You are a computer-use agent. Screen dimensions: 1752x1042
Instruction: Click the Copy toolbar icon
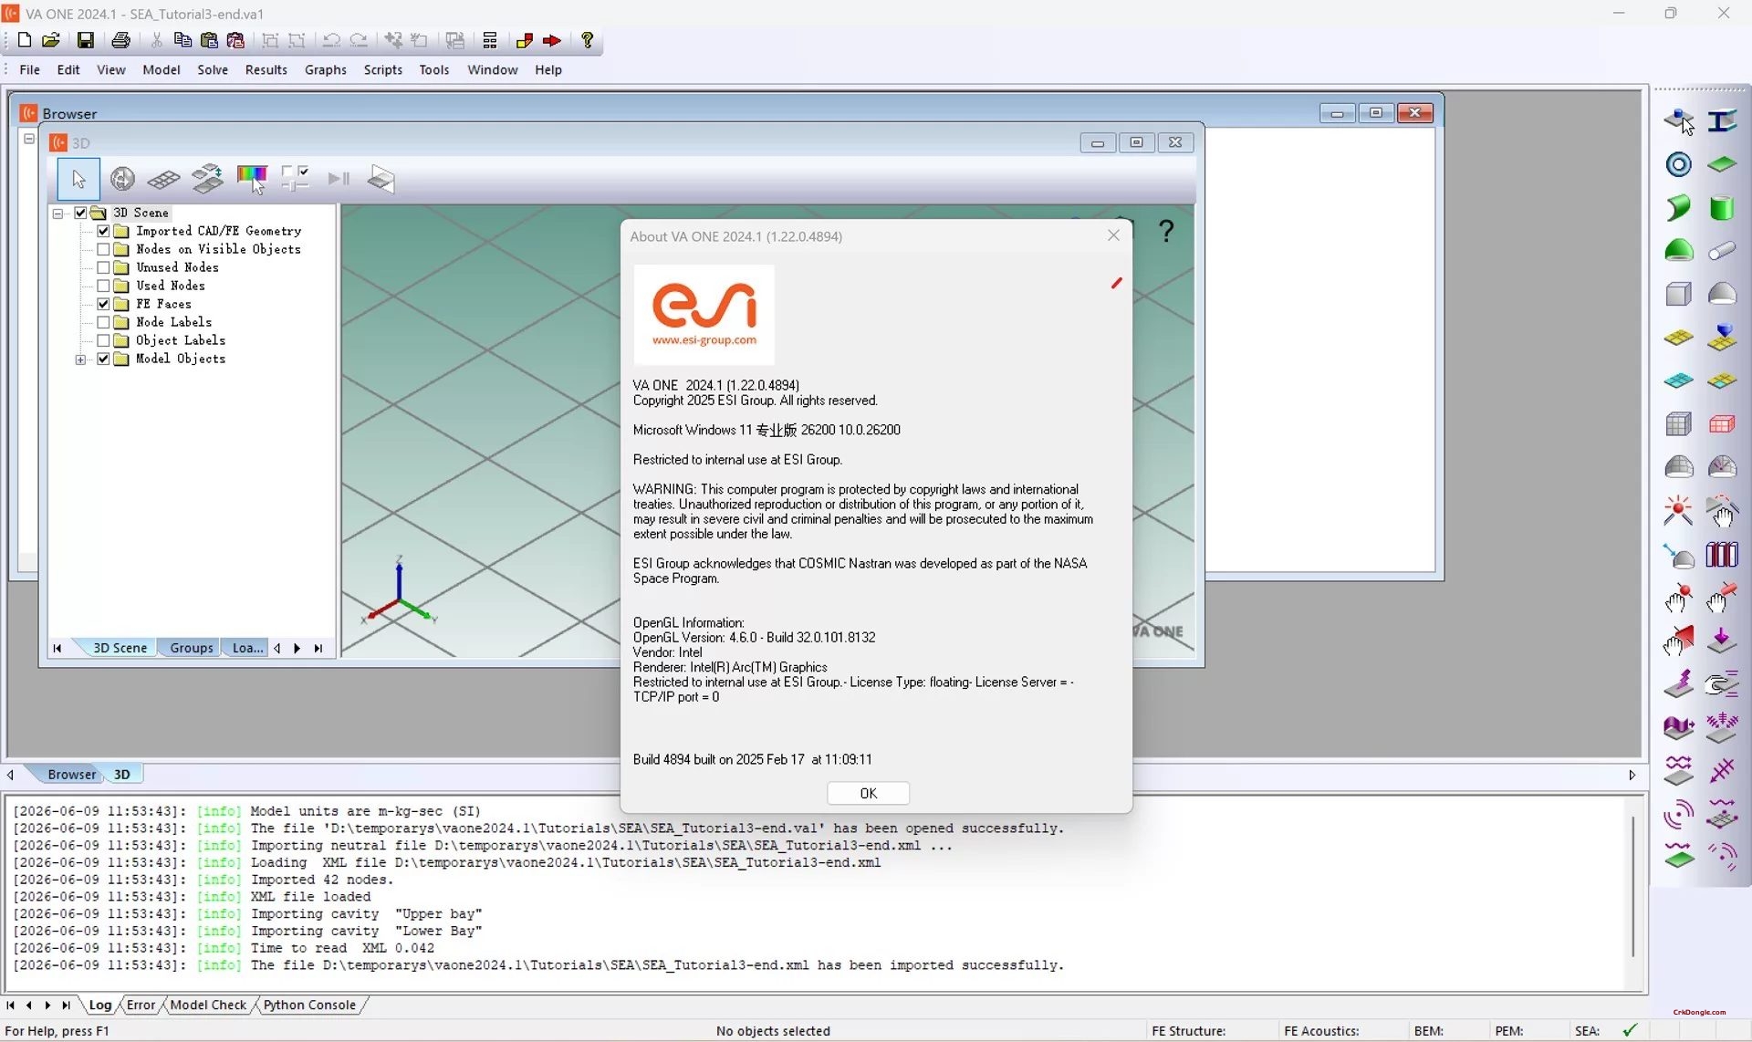point(182,40)
